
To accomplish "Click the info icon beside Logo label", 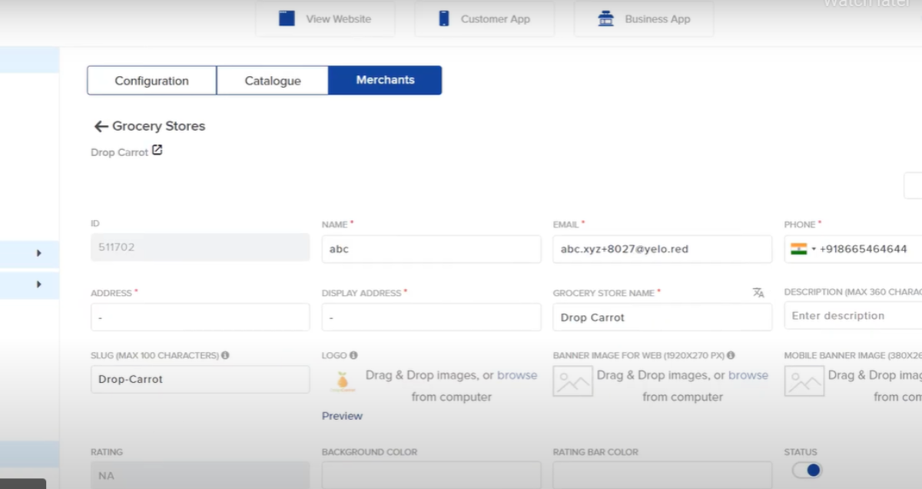I will point(353,354).
